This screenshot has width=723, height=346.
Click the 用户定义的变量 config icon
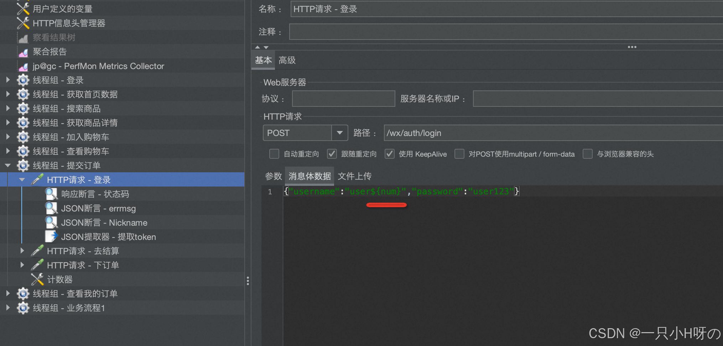[23, 9]
